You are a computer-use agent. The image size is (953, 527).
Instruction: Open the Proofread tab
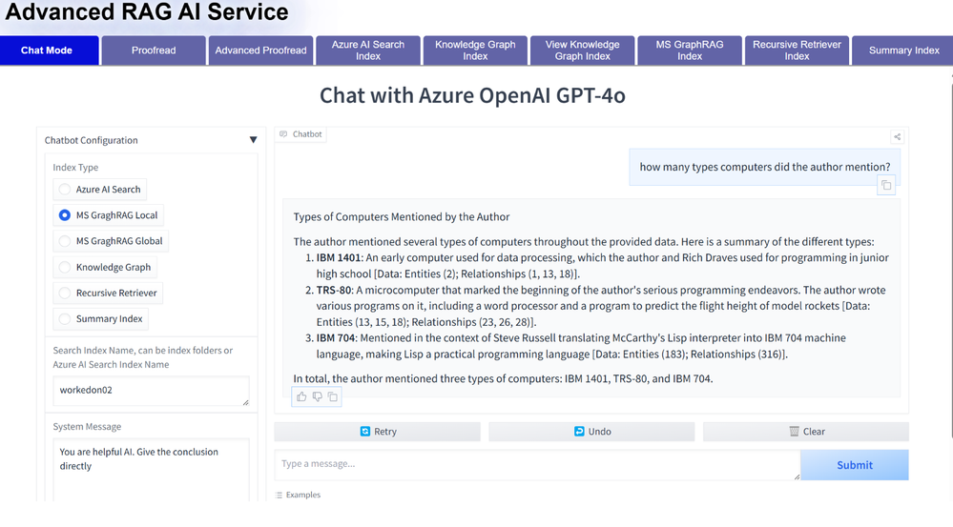tap(154, 51)
